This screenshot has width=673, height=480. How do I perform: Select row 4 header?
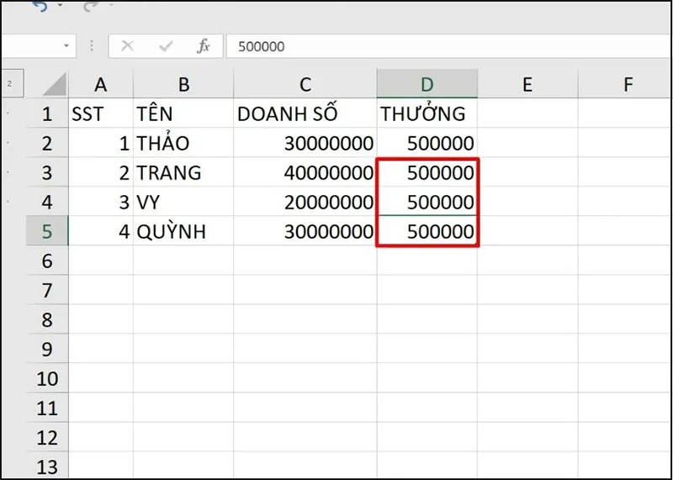coord(47,202)
